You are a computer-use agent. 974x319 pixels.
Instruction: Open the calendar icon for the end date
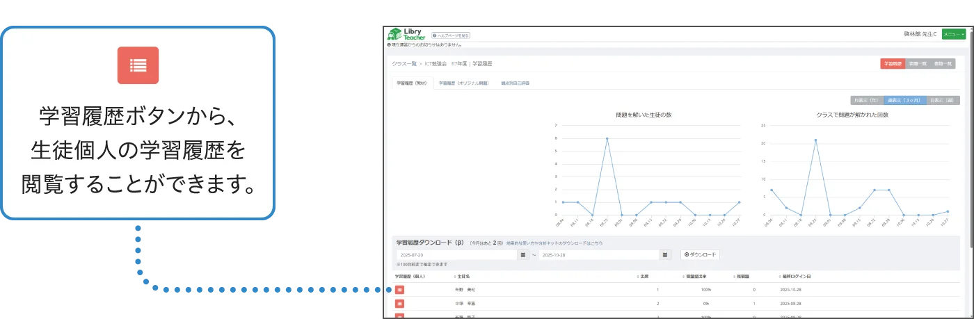coord(666,255)
